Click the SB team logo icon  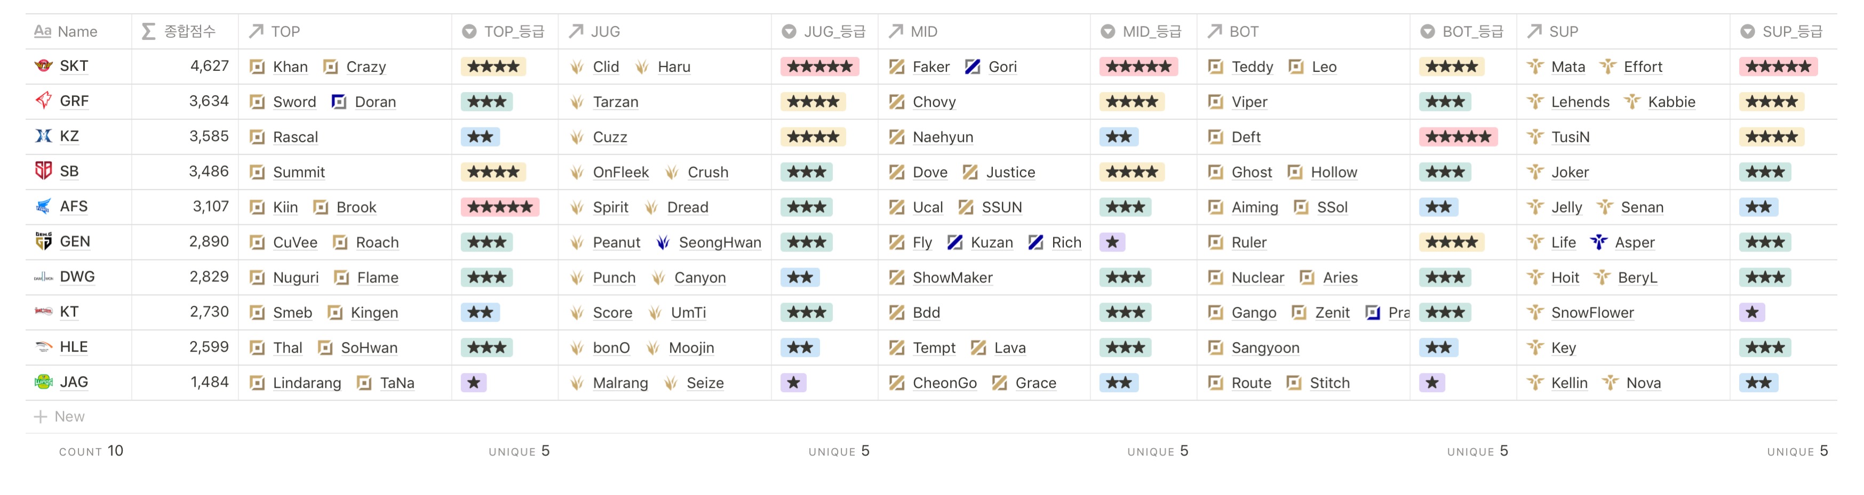pos(43,171)
